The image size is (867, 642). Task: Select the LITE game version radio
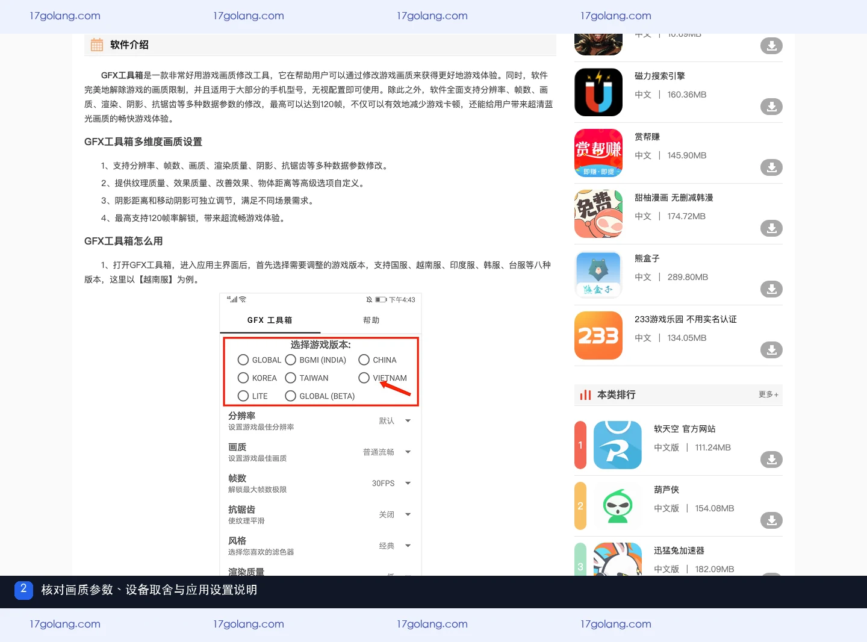(x=243, y=396)
